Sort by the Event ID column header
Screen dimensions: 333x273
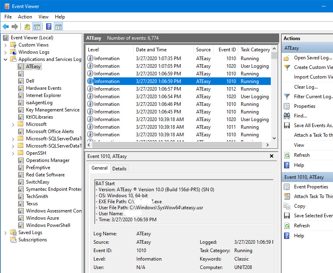coord(227,50)
